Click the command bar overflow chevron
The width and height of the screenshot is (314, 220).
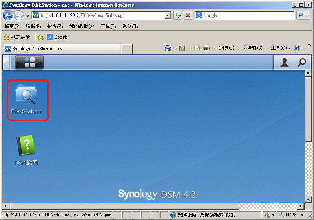[309, 46]
